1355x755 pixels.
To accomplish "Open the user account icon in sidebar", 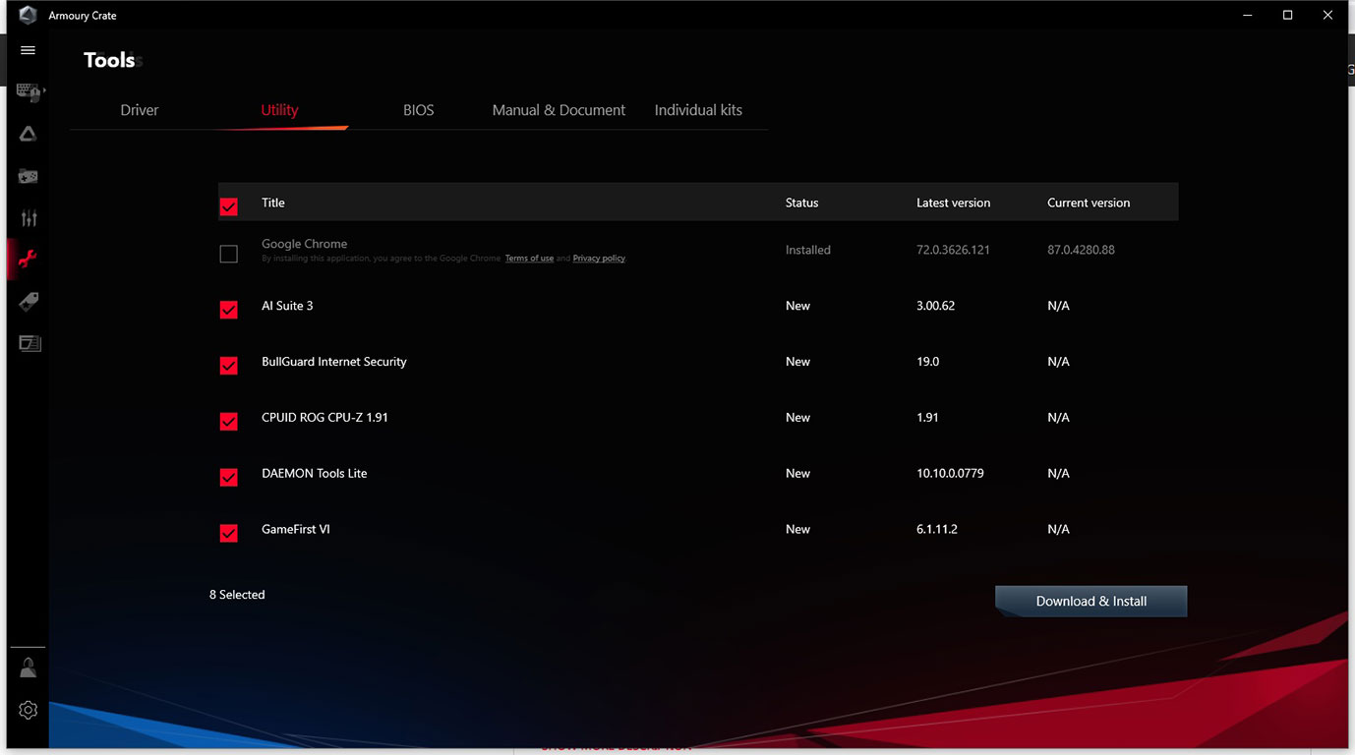I will [x=29, y=668].
